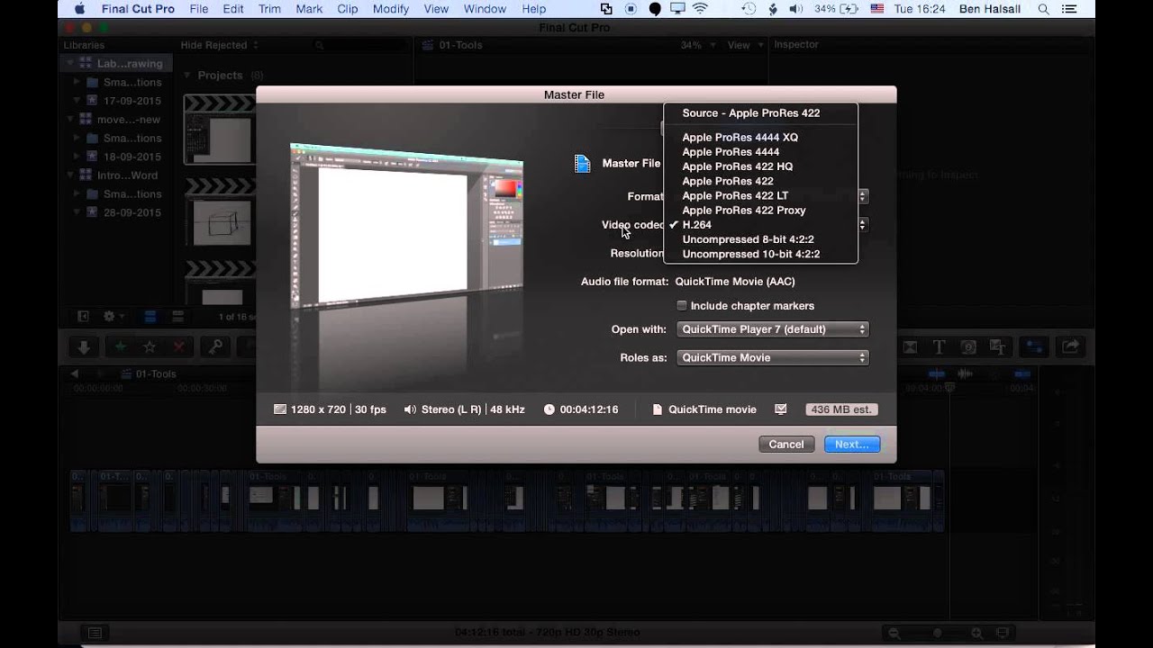Click the unrate outline star icon

click(x=150, y=346)
